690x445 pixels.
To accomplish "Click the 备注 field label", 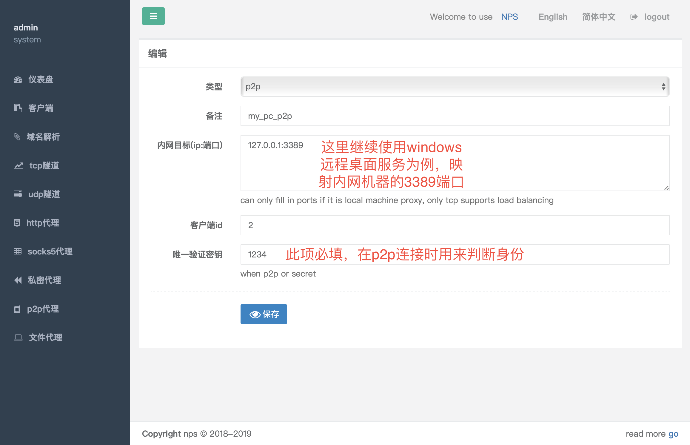I will point(214,116).
